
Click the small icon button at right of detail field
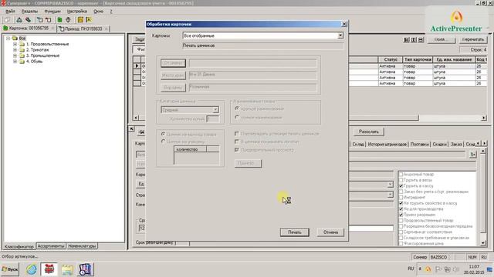tap(472, 154)
